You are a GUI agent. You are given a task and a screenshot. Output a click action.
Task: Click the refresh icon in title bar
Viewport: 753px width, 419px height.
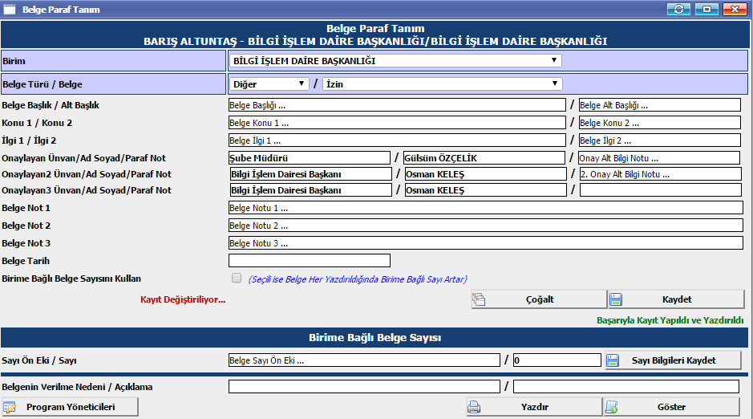point(680,10)
